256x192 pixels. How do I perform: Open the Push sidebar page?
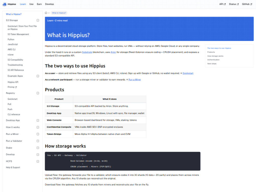pyautogui.click(x=10, y=109)
